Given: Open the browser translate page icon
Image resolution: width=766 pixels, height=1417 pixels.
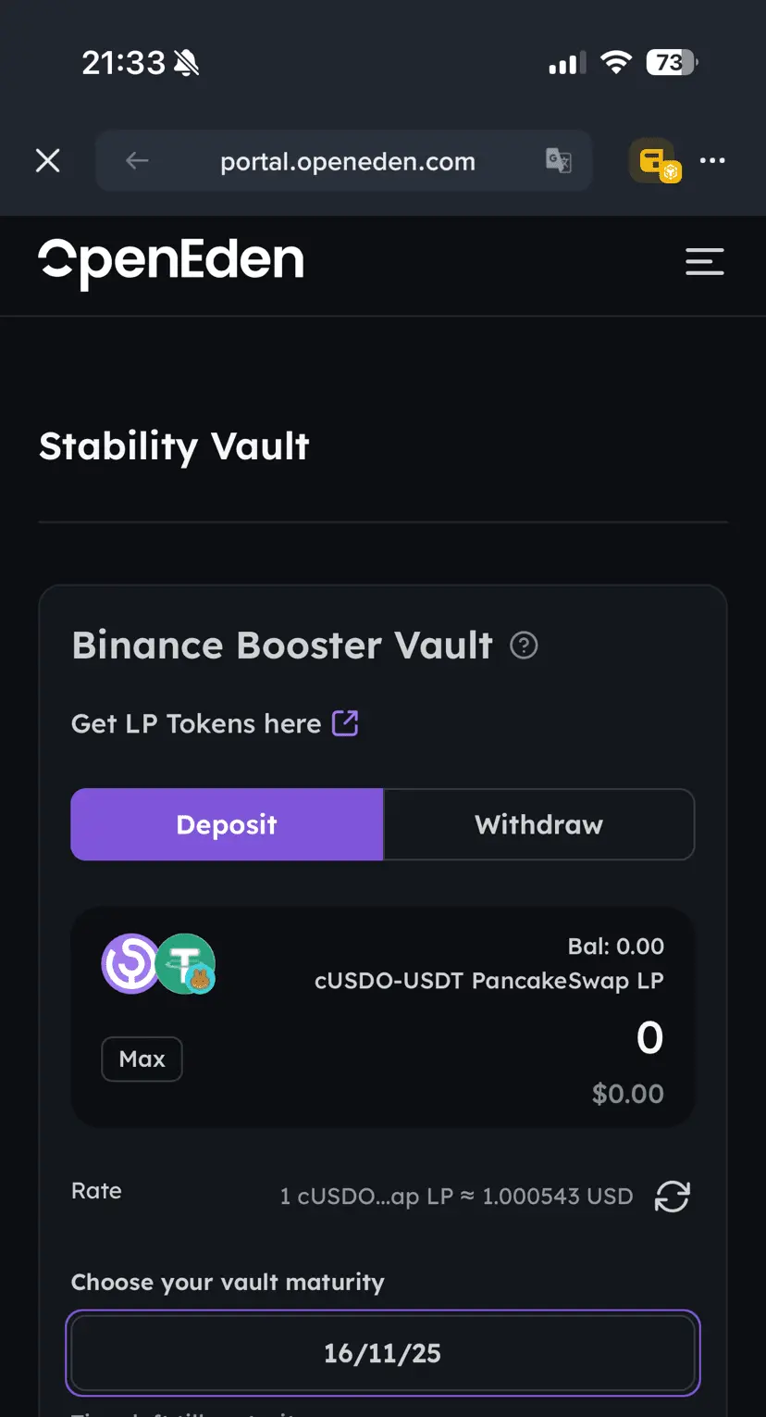Looking at the screenshot, I should click(558, 161).
